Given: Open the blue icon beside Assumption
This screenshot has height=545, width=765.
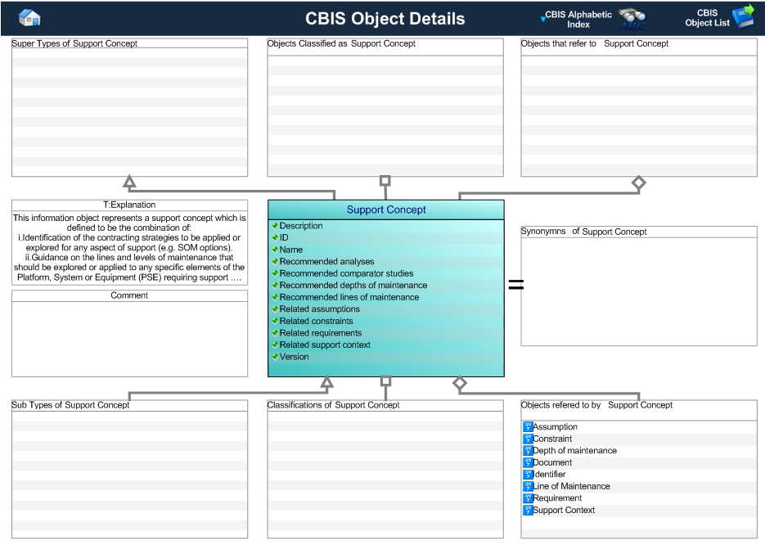Looking at the screenshot, I should point(528,426).
